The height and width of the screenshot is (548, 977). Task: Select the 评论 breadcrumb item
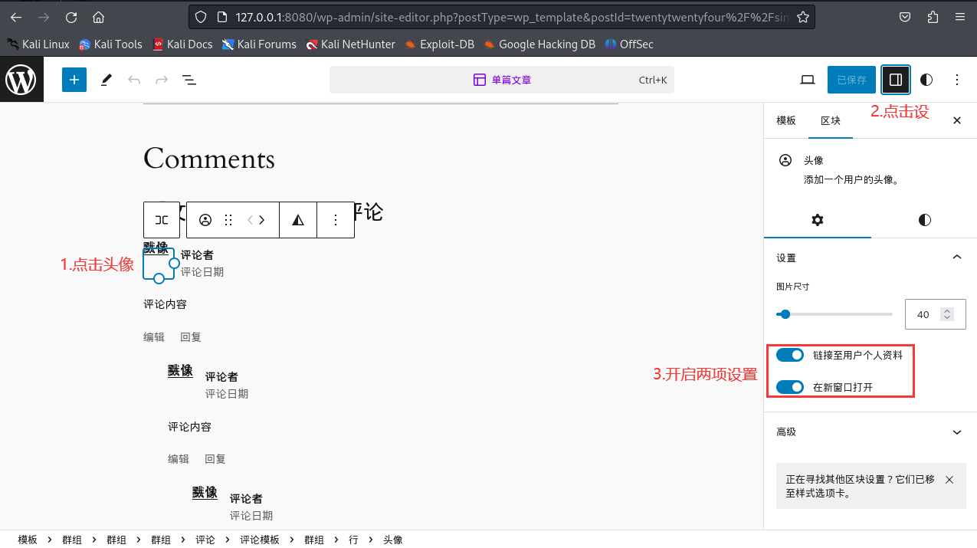coord(205,540)
